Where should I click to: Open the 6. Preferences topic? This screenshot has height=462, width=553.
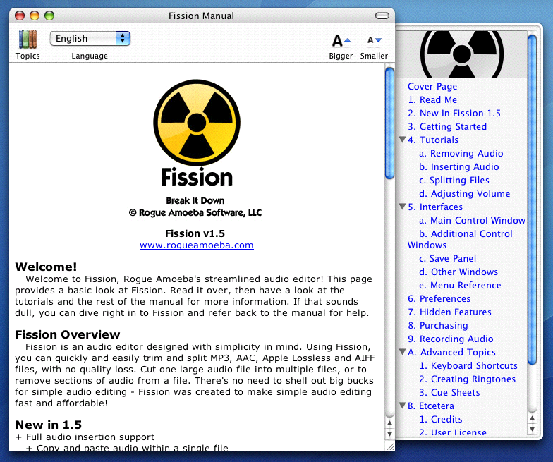[439, 299]
